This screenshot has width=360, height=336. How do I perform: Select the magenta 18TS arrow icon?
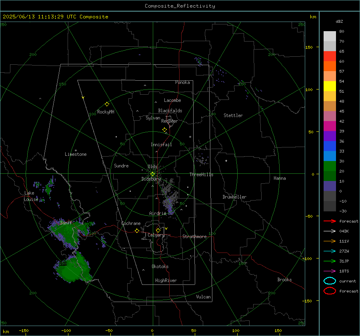330,271
